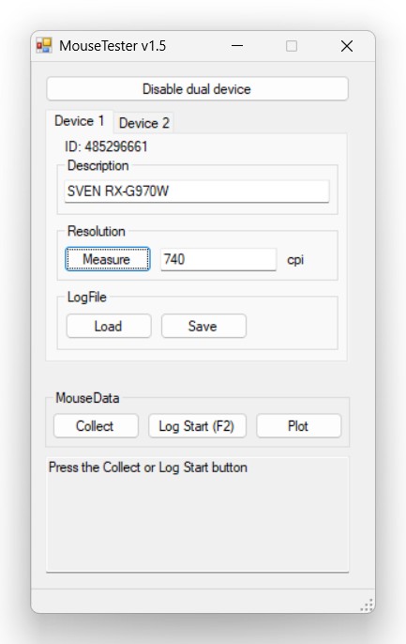Click the cpi unit label
Screen dimensions: 406x644
pos(295,260)
